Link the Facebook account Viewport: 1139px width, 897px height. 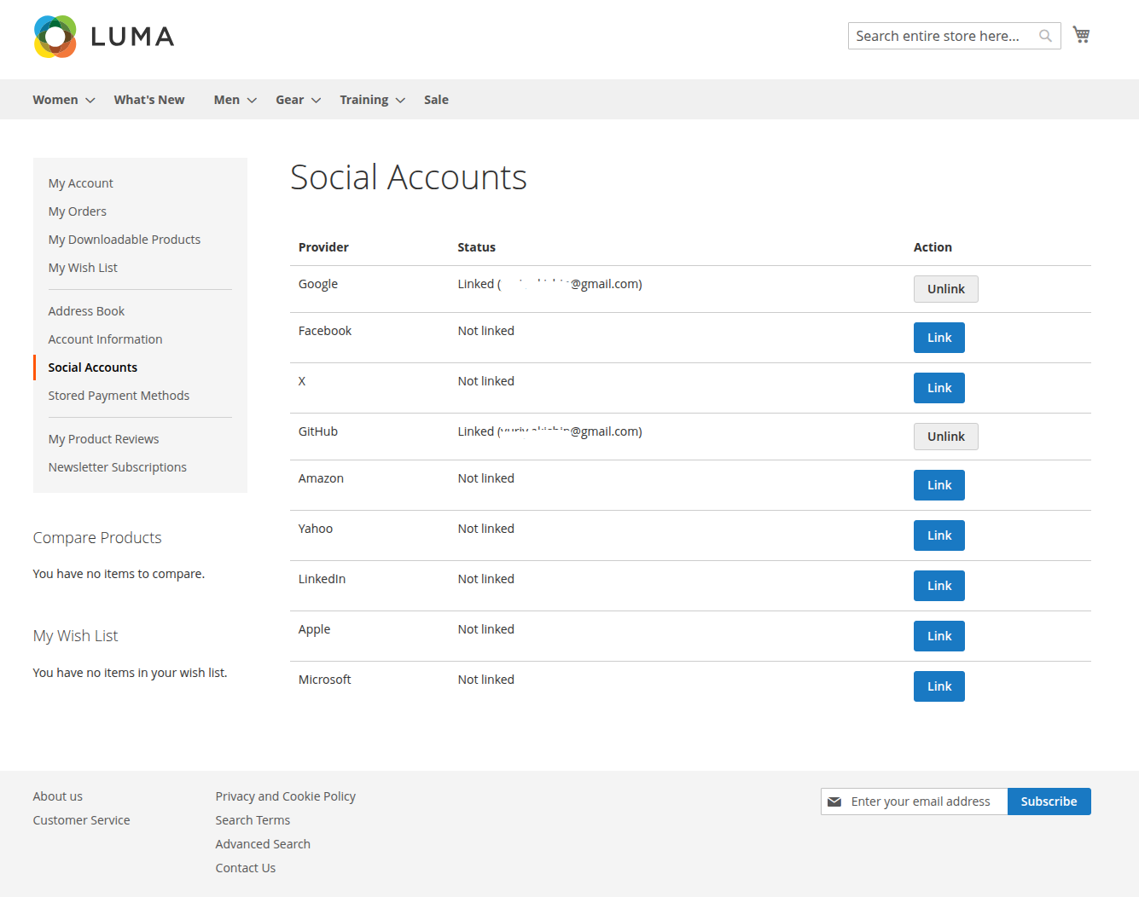(x=939, y=338)
